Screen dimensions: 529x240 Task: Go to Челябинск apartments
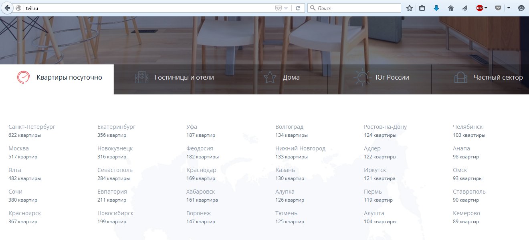[468, 127]
